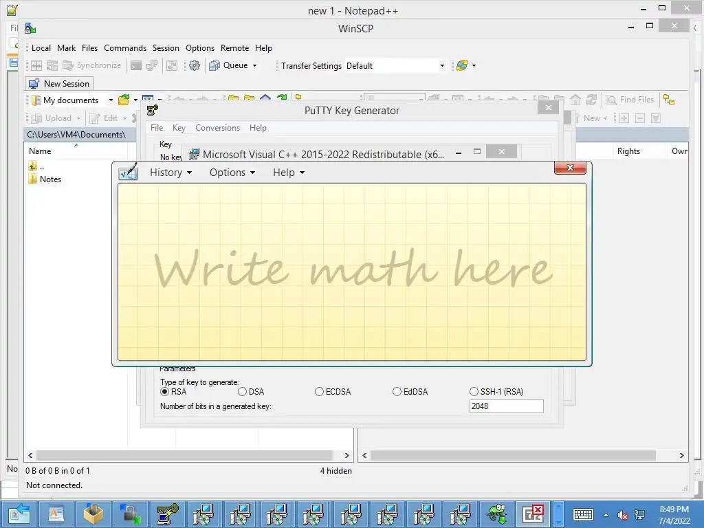Click the PuTTYgen key taskbar icon
The width and height of the screenshot is (704, 528).
[x=166, y=514]
